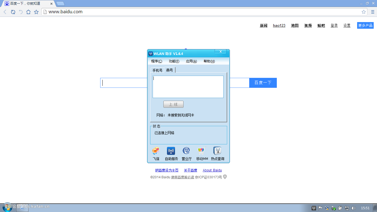Click the WLAN助手 title bar app icon
This screenshot has height=212, width=377.
coord(151,54)
